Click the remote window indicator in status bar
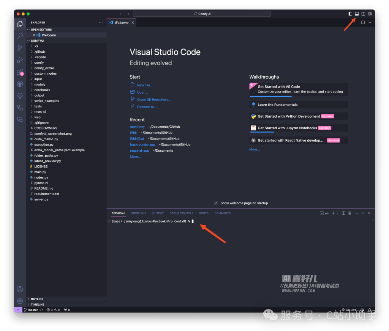 [x=18, y=310]
